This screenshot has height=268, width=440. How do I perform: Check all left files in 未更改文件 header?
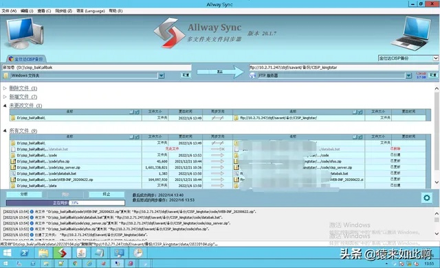[x=137, y=112]
